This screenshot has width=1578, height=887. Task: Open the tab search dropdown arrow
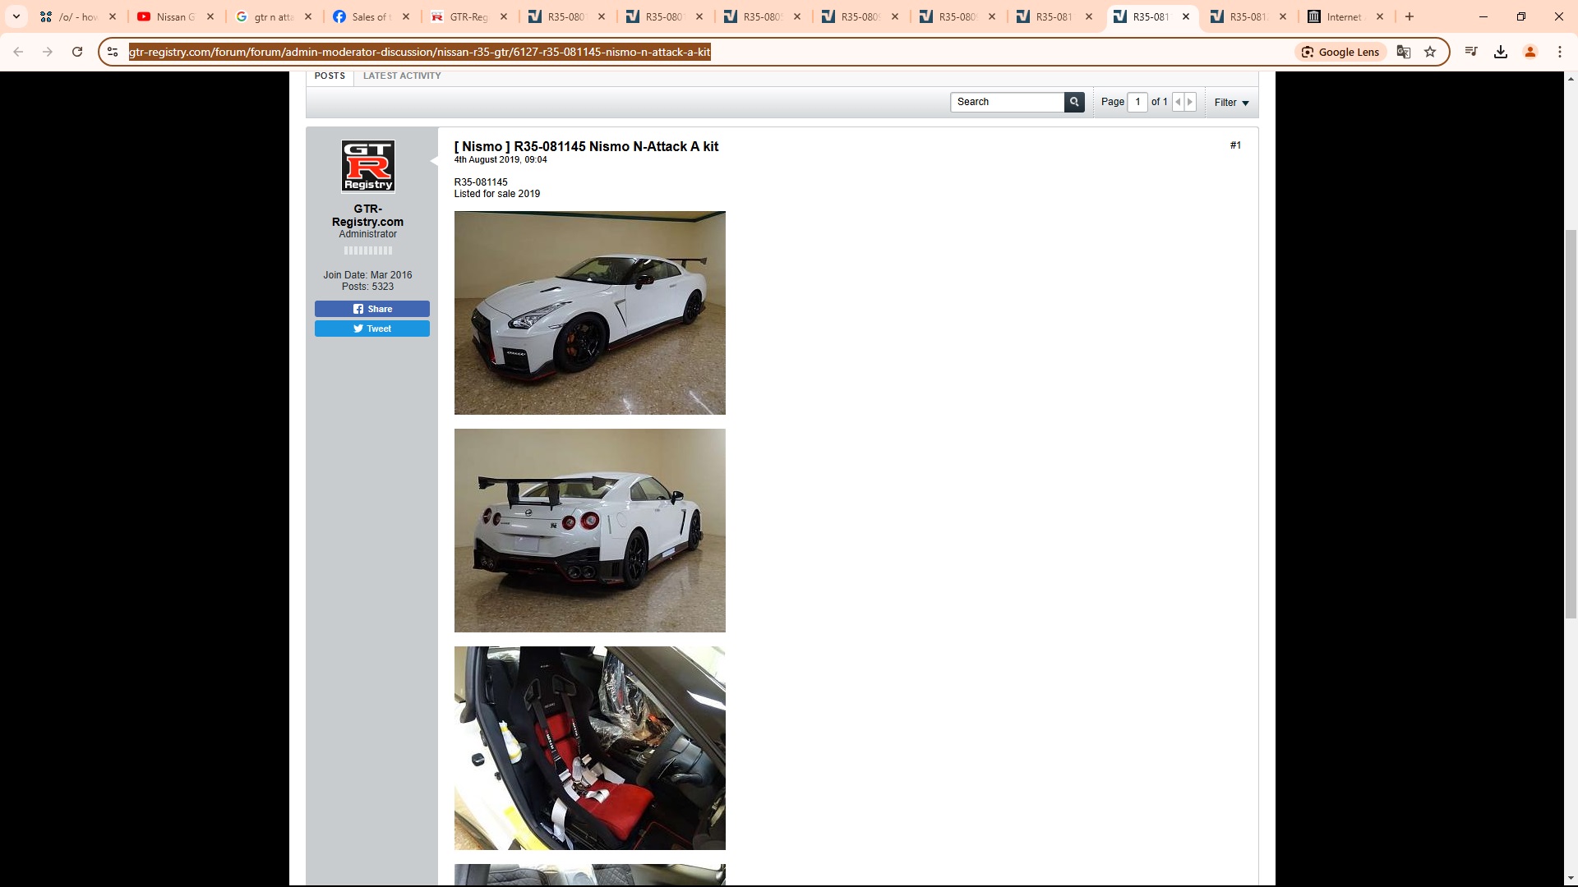coord(16,16)
